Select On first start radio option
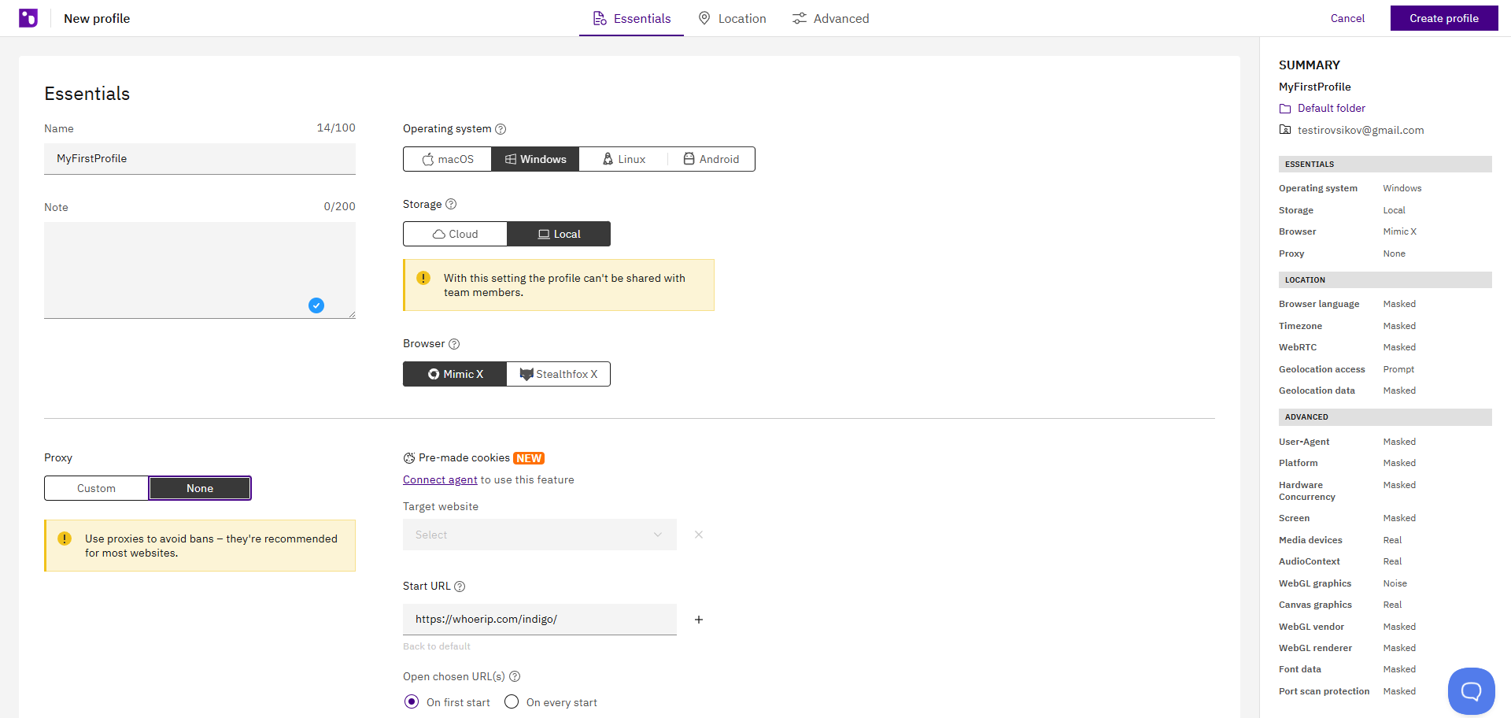This screenshot has width=1511, height=718. pos(412,701)
